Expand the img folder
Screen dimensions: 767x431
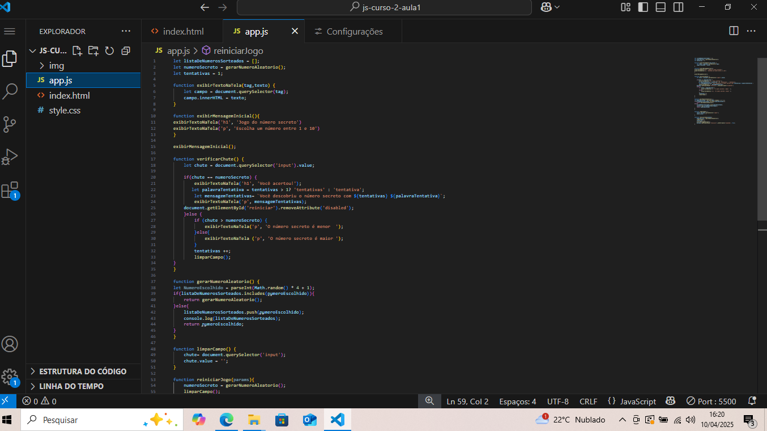coord(57,66)
